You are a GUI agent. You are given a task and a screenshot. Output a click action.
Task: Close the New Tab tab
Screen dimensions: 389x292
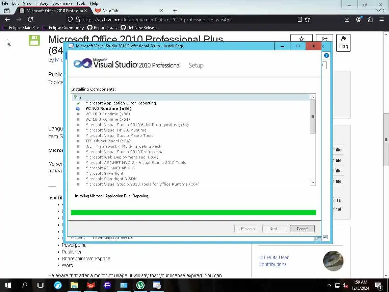coord(161,10)
